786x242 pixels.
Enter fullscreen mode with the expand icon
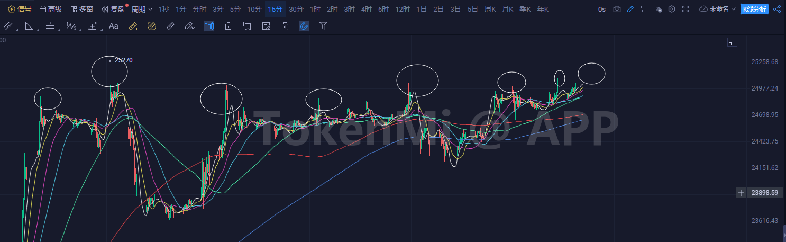tap(686, 9)
